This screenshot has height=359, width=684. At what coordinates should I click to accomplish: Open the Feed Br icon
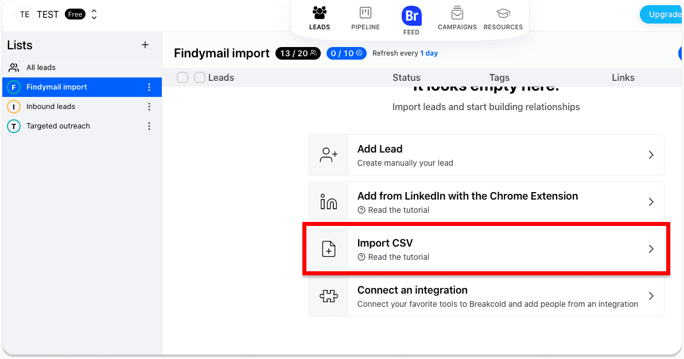[411, 15]
